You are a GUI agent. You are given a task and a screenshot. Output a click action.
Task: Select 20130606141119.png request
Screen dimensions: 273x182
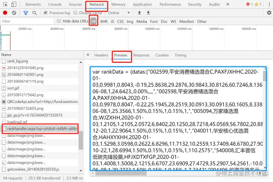tap(40, 81)
